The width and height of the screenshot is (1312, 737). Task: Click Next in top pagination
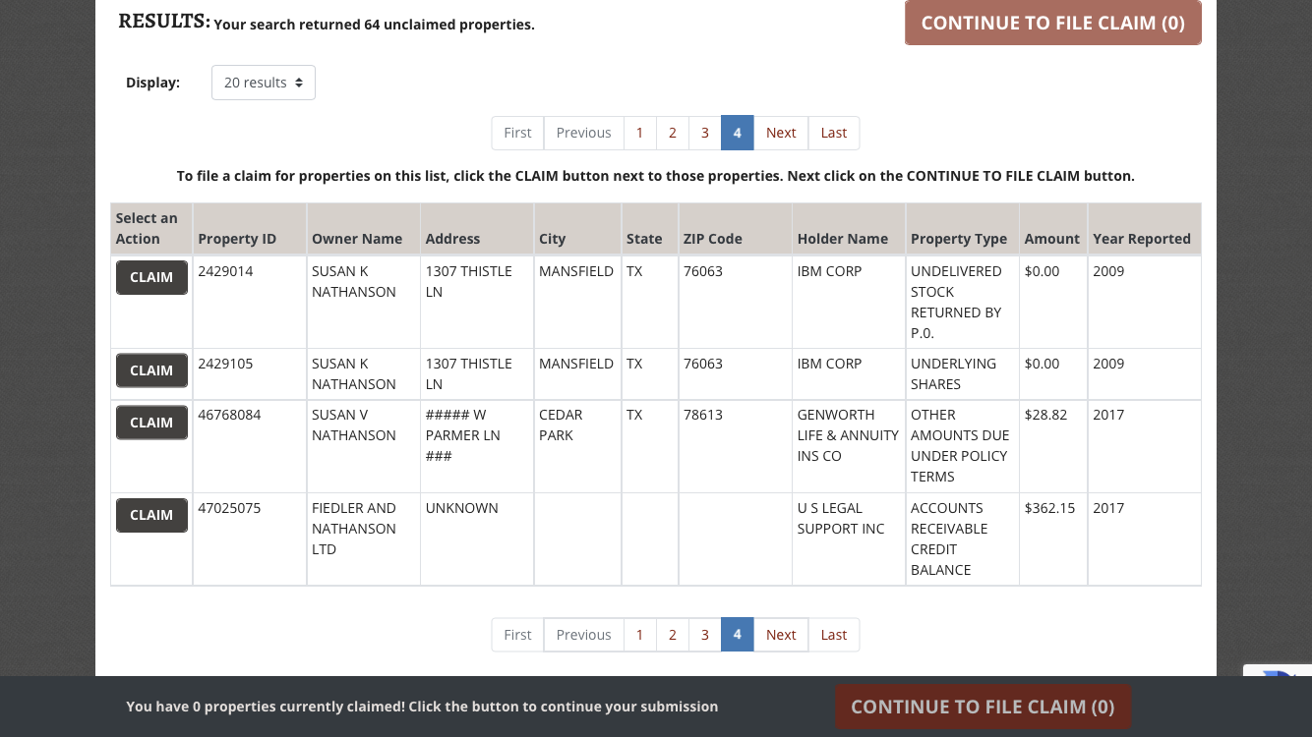pyautogui.click(x=781, y=133)
